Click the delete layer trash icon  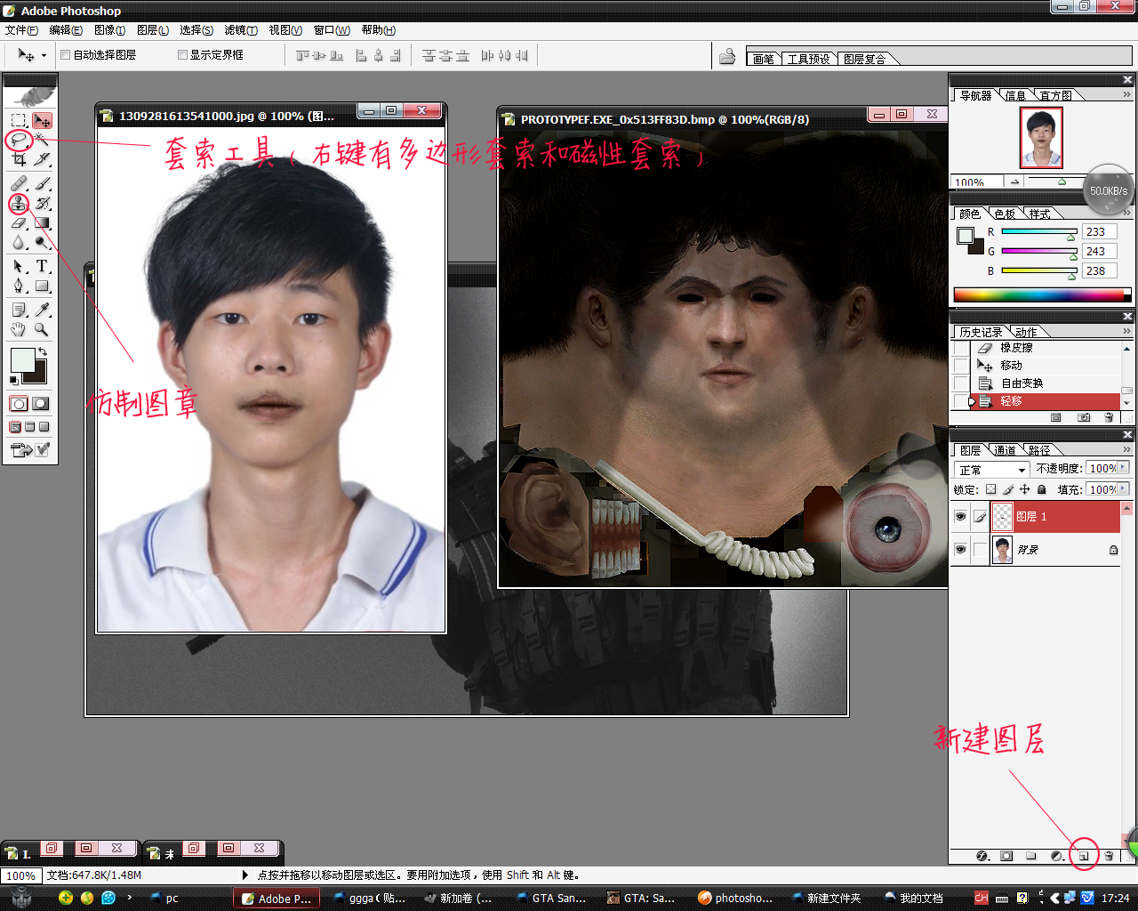coord(1109,856)
